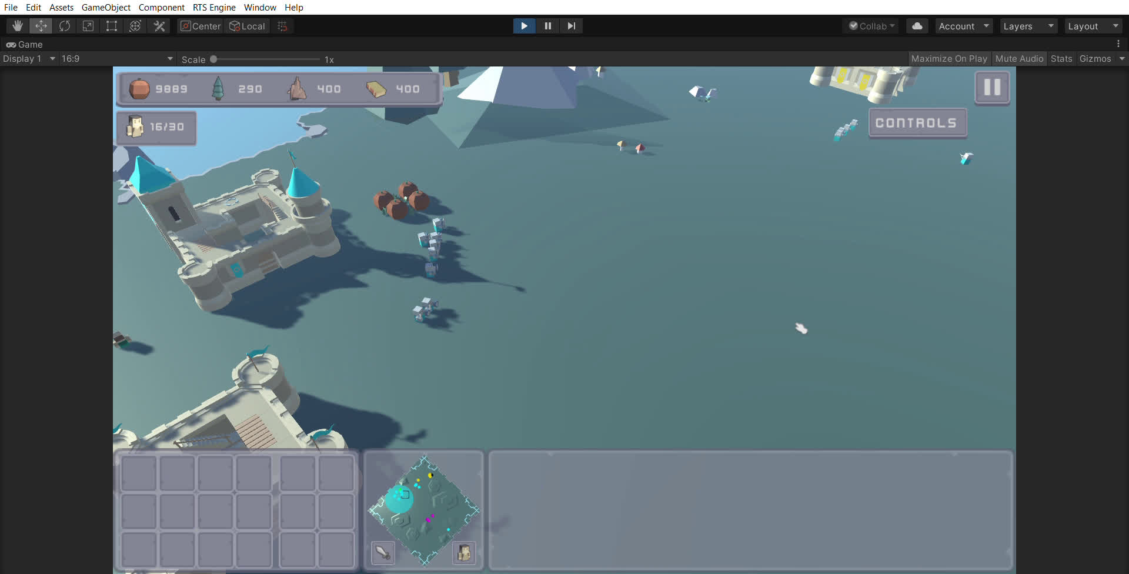The height and width of the screenshot is (574, 1129).
Task: Toggle Mute Audio option
Action: [x=1019, y=59]
